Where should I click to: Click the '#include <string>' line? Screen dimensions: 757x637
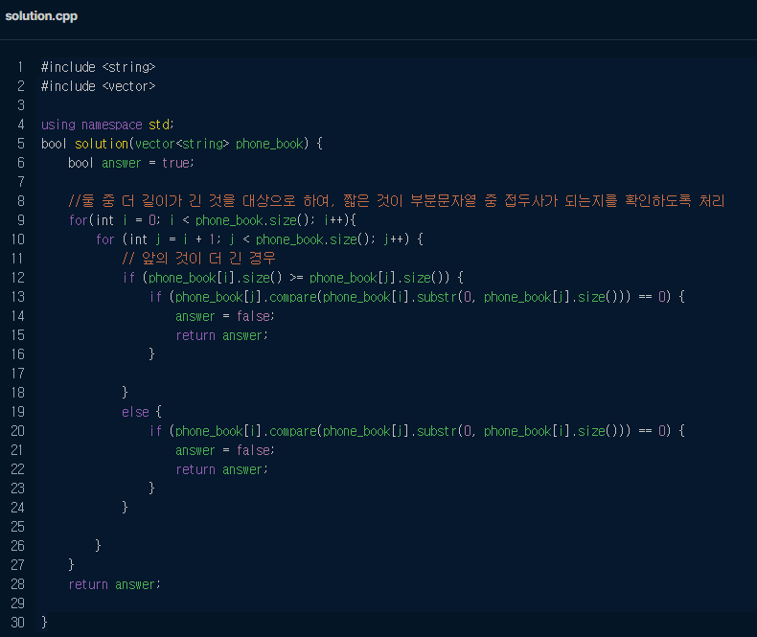coord(98,67)
